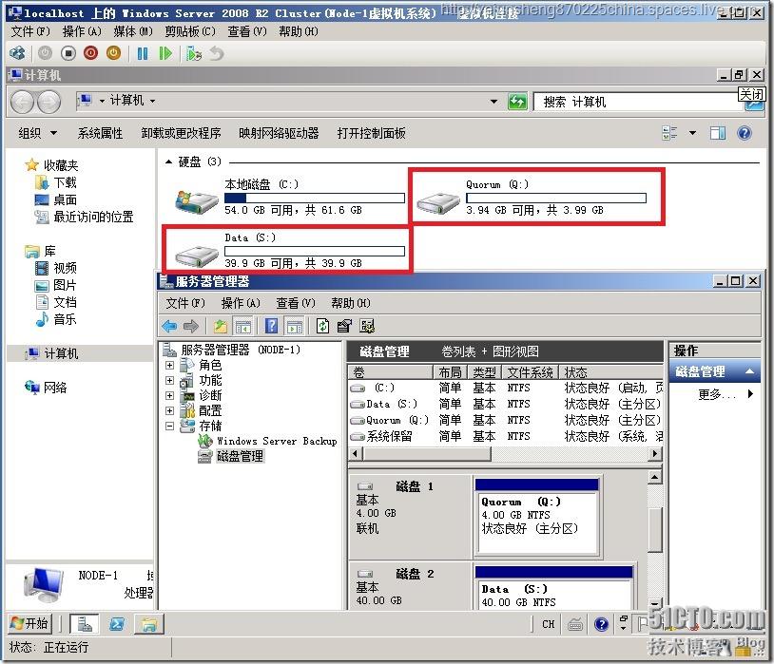This screenshot has height=664, width=774.
Task: Expand the 配置 tree node
Action: 169,411
